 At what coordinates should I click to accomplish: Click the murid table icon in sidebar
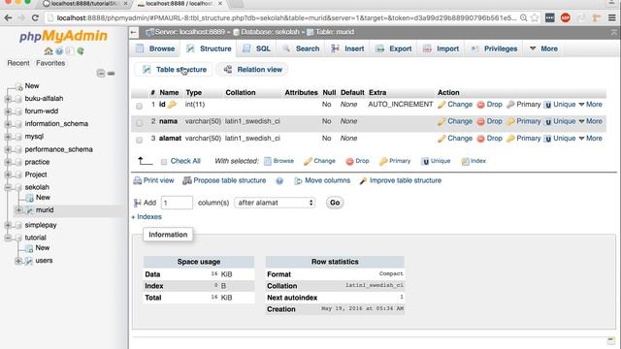click(x=30, y=210)
